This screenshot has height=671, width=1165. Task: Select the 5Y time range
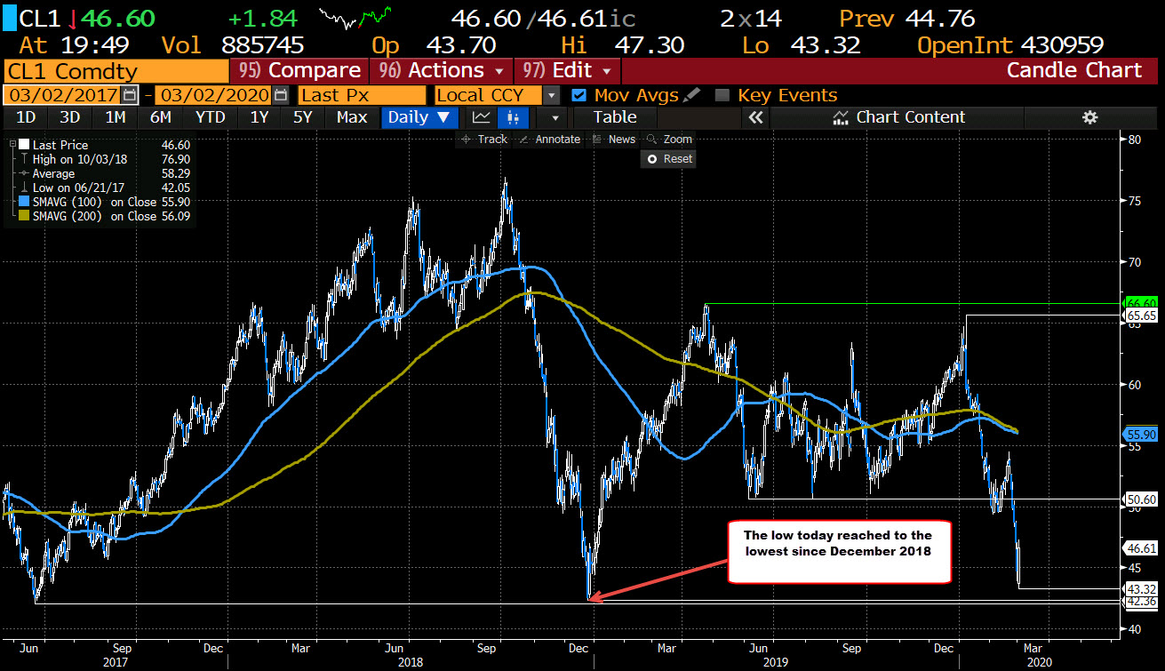[x=303, y=117]
